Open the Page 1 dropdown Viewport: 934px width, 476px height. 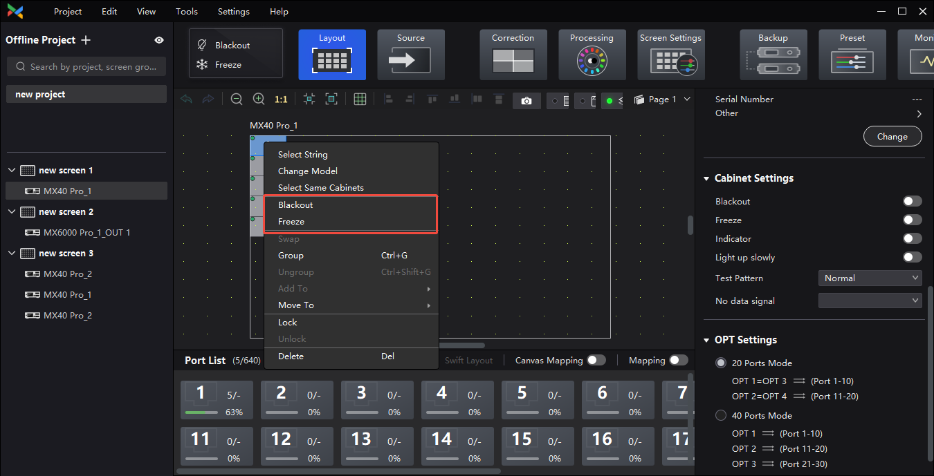pos(662,99)
